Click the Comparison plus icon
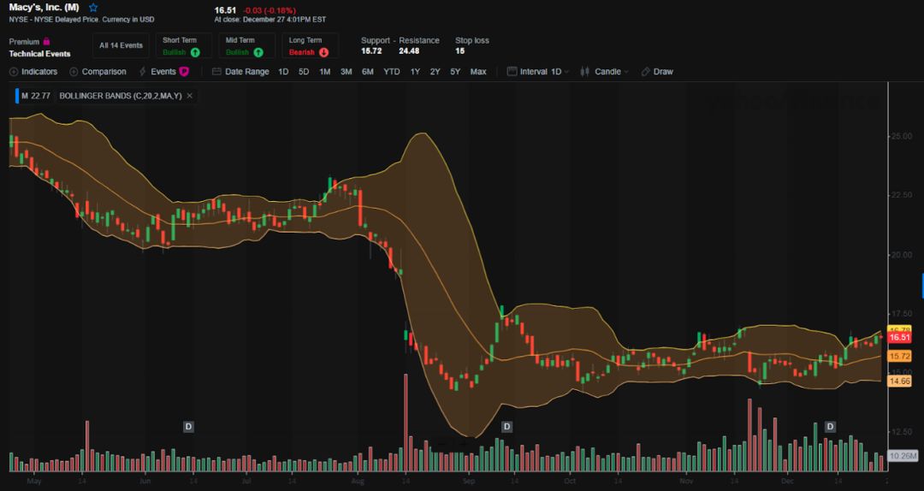 pyautogui.click(x=74, y=72)
